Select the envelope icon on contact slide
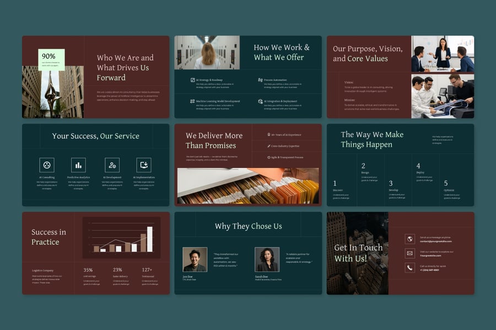 (409, 253)
